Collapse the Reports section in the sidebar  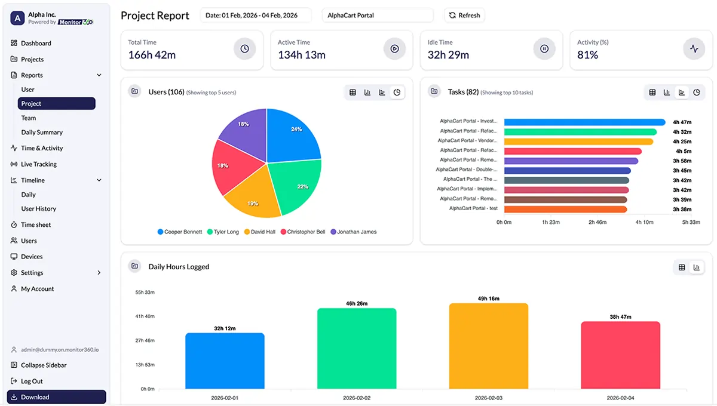click(x=99, y=75)
